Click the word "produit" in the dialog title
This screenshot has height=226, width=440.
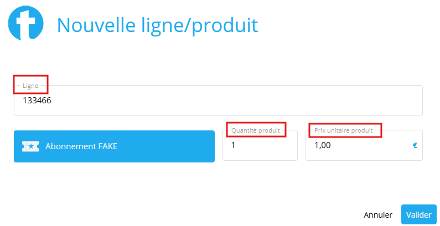tap(225, 26)
